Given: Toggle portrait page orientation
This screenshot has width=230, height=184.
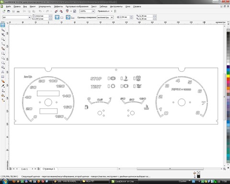Looking at the screenshot, I should pos(57,17).
